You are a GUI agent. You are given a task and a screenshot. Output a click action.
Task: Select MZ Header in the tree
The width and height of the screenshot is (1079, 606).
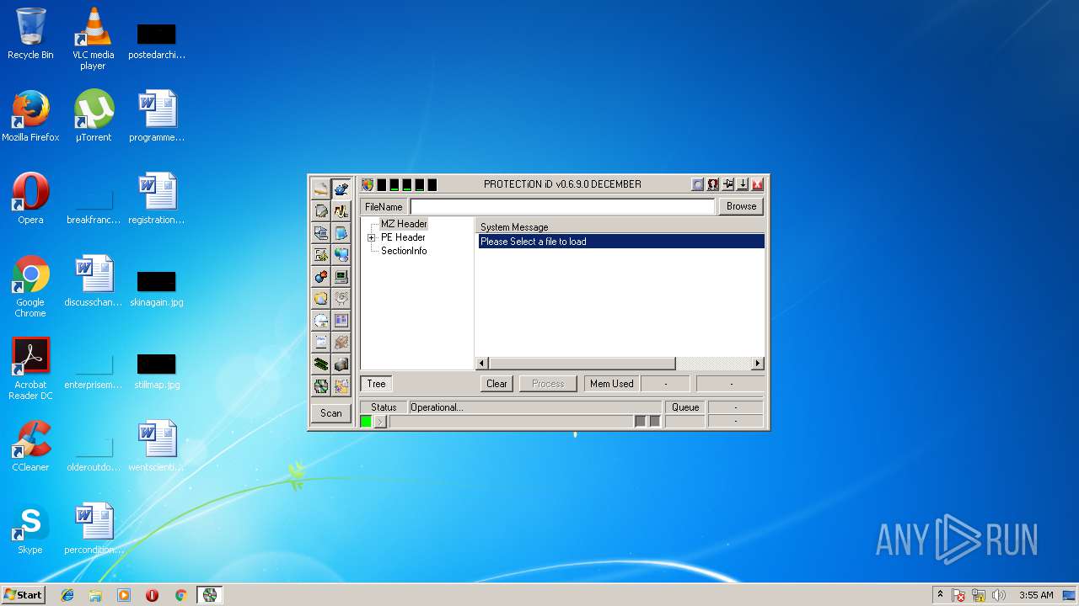tap(404, 224)
